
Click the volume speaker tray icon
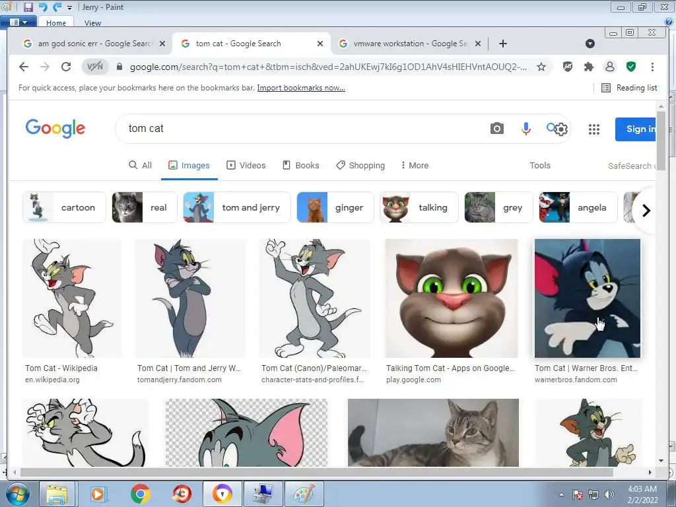click(x=609, y=494)
